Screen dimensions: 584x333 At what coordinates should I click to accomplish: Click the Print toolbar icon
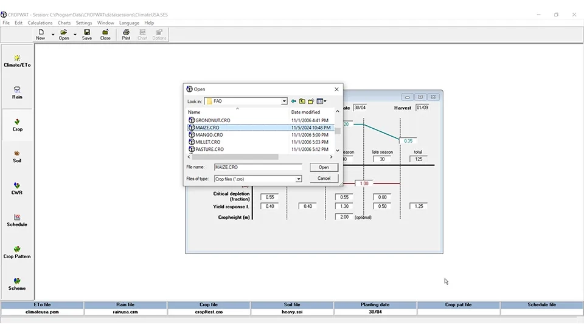pos(126,34)
